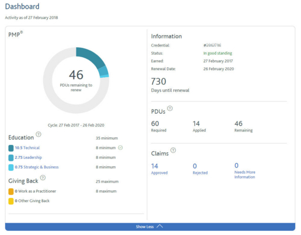The height and width of the screenshot is (235, 301).
Task: Click the dark teal Technical color swatch
Action: pyautogui.click(x=11, y=148)
